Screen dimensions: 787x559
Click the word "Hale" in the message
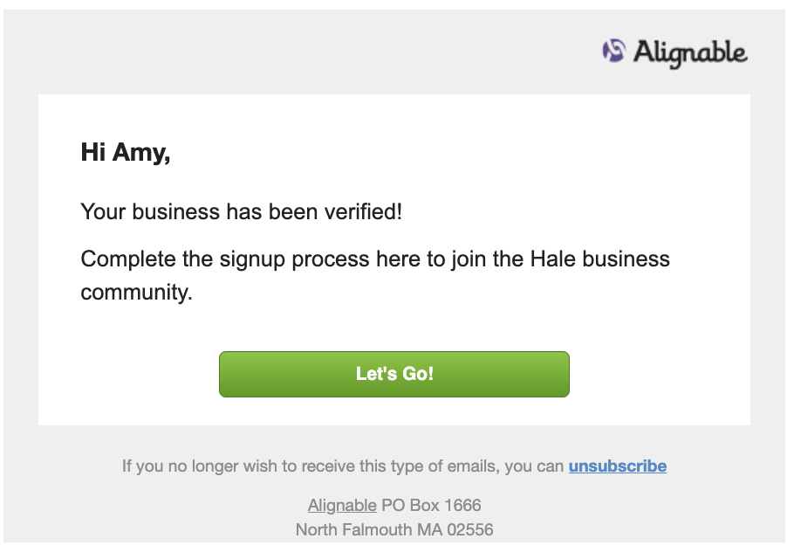pos(553,259)
